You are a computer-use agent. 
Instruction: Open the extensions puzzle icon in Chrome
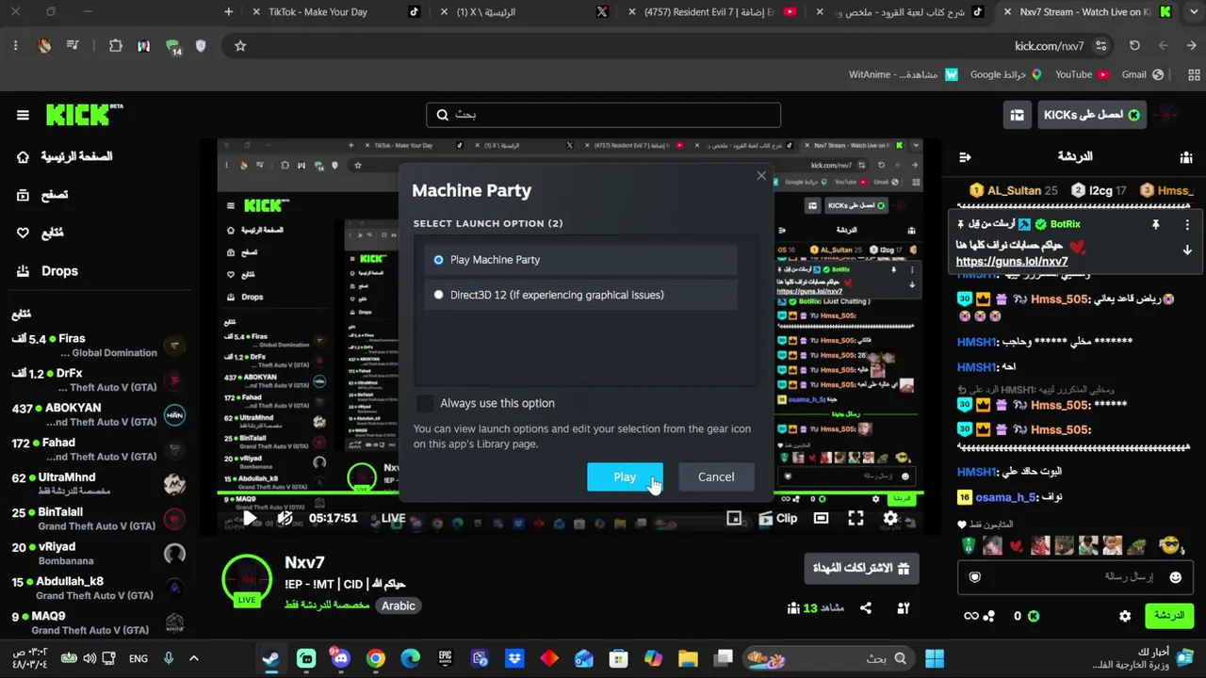point(115,45)
